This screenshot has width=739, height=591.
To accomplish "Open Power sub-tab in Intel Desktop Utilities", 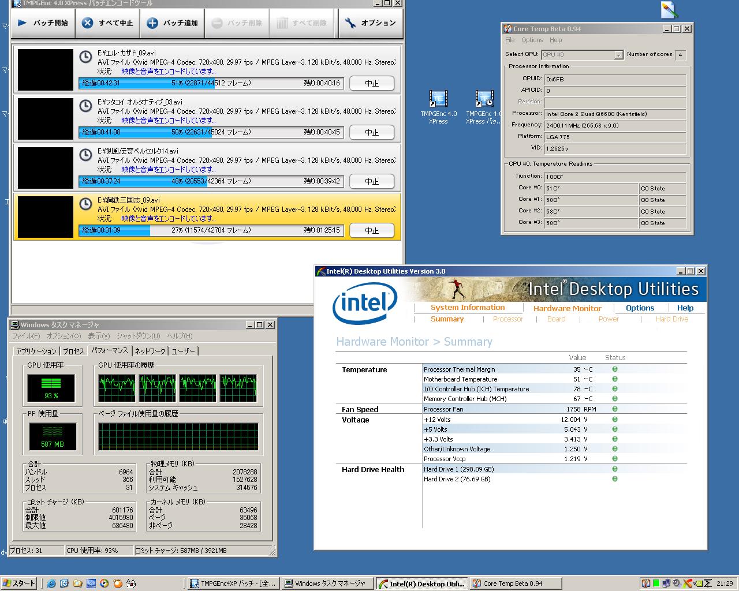I will [609, 319].
